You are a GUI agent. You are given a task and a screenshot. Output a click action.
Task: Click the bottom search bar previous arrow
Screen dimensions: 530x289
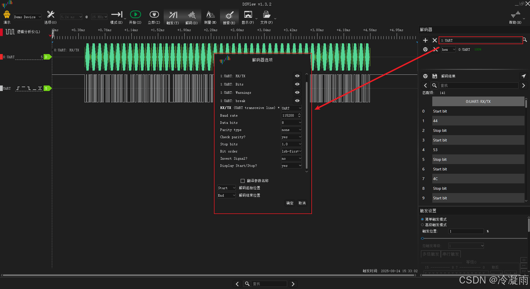pos(237,284)
